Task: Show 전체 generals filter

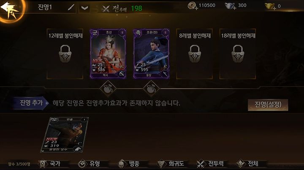Action: click(250, 164)
